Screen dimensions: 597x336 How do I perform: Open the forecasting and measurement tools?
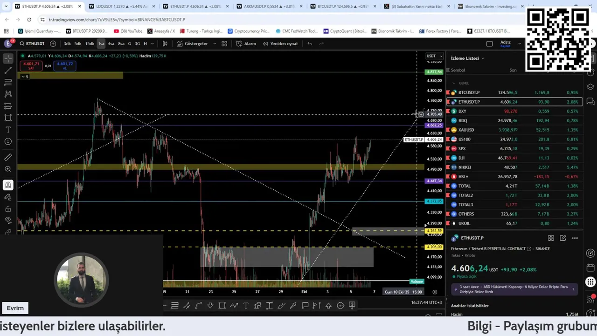pos(8,106)
